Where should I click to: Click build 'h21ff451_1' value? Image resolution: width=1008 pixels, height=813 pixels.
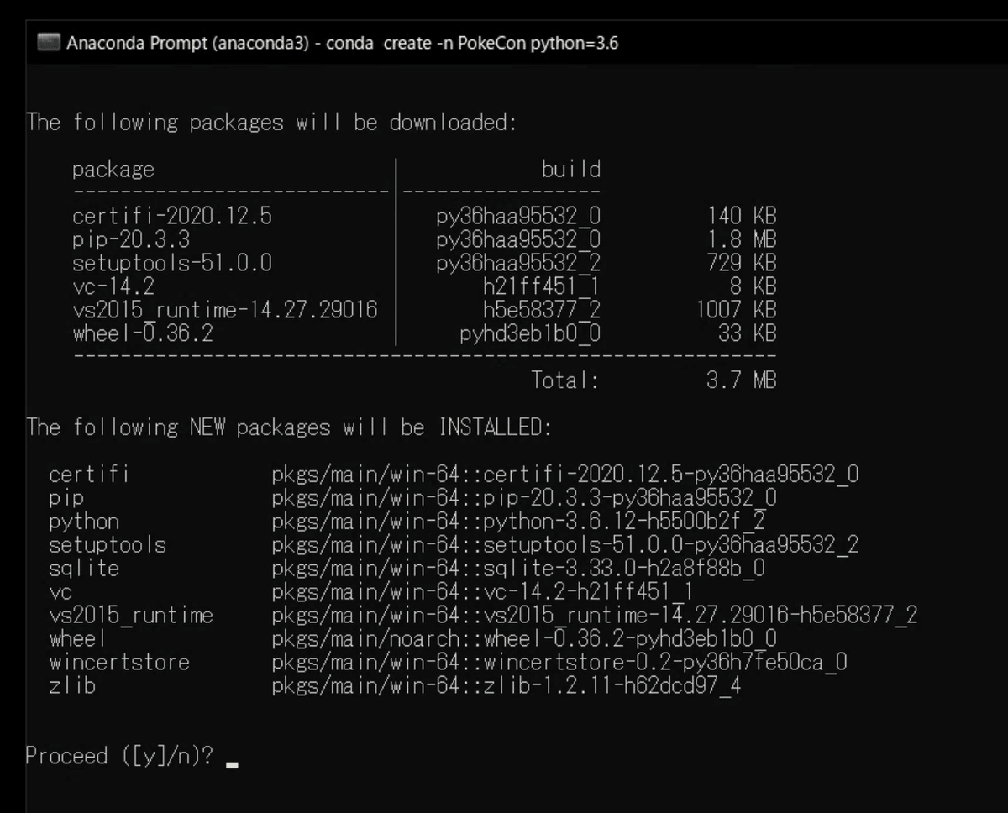coord(542,287)
